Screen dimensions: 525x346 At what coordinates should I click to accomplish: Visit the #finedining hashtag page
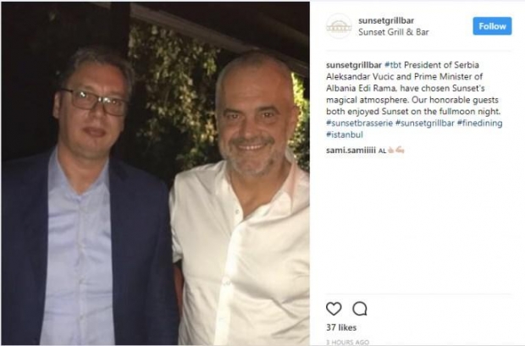tap(479, 123)
